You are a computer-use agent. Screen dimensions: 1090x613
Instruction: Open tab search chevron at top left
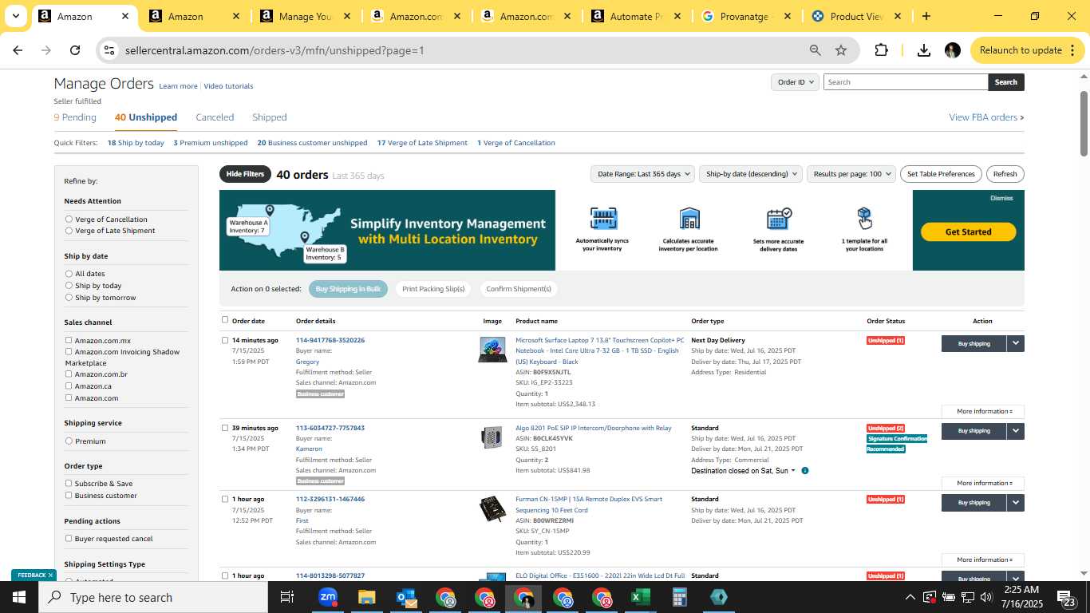click(16, 16)
